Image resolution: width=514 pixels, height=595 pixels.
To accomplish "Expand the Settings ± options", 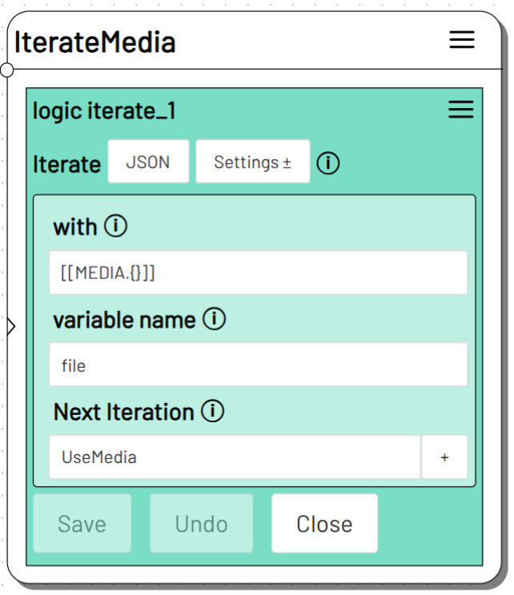I will pos(252,162).
